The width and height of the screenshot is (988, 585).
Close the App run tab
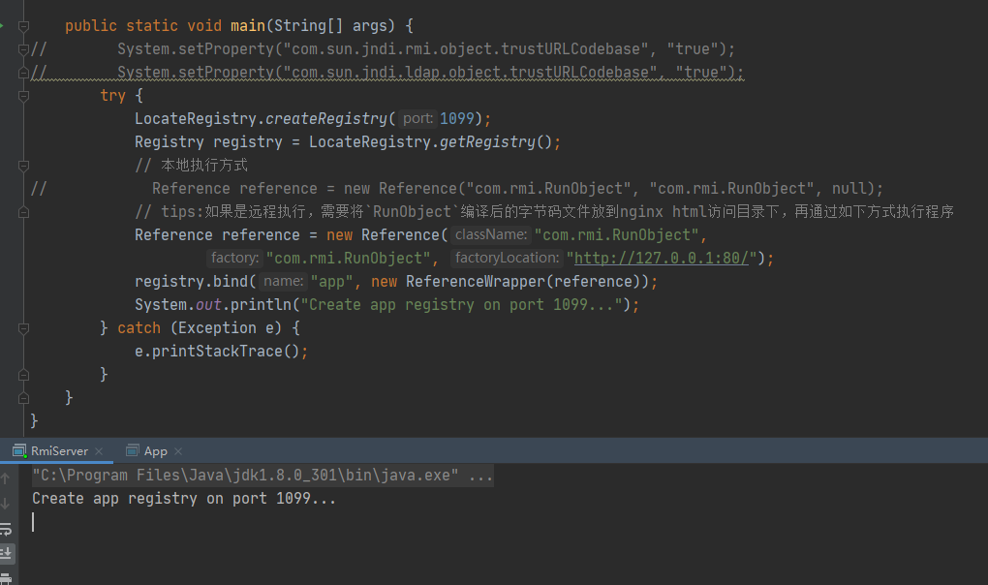click(178, 451)
